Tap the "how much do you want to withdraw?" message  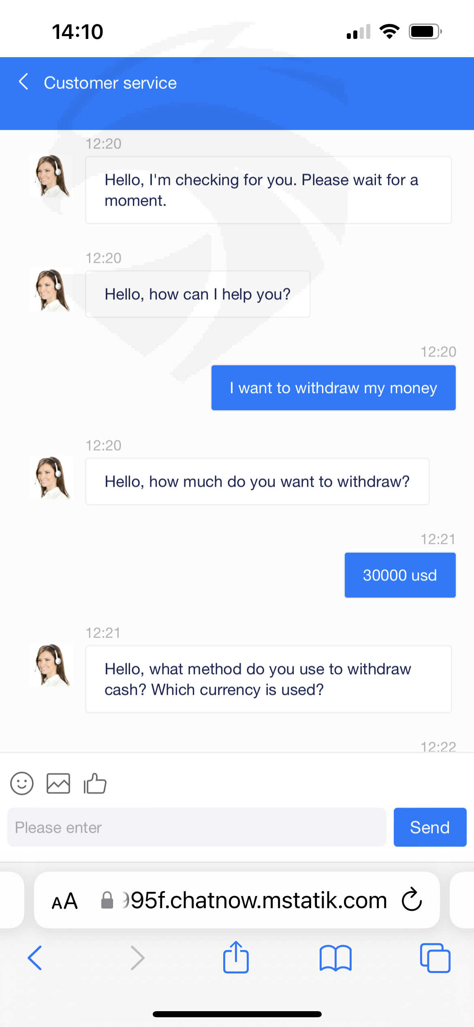click(x=257, y=481)
